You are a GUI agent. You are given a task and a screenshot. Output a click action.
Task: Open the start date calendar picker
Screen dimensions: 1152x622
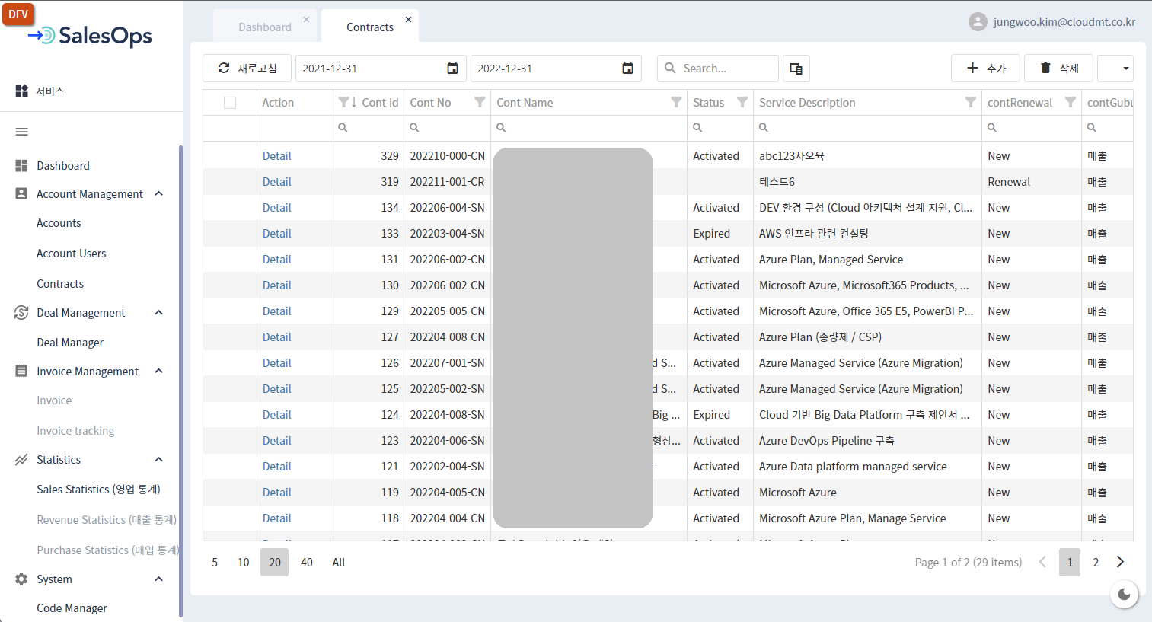tap(452, 69)
